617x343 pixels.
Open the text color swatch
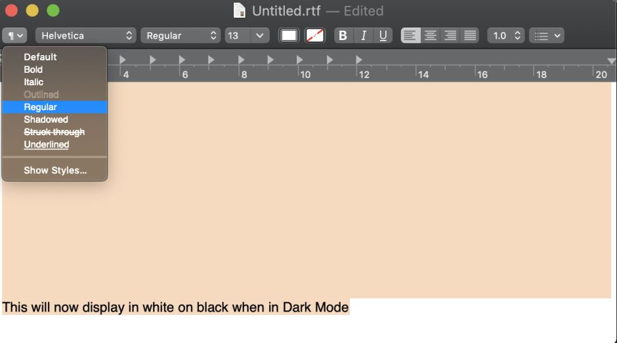tap(289, 35)
